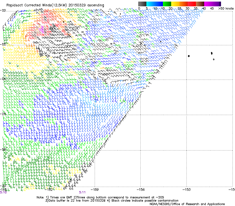Click the purple '5:10' time stamp
Image resolution: width=235 pixels, height=206 pixels.
click(3, 192)
